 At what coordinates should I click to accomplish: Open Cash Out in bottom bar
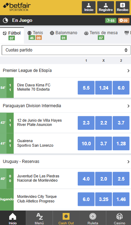tap(66, 218)
